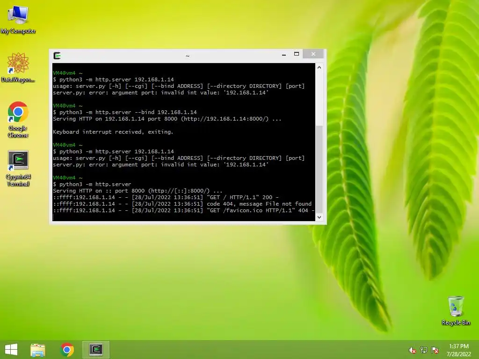Click 'Serving HTTP on 192.168.1.14 port 8000' line

point(167,119)
